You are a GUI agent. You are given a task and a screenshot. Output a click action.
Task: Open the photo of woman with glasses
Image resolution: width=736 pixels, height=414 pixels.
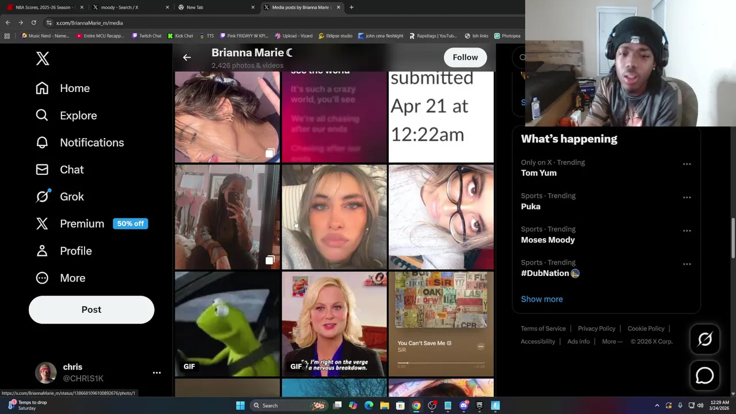[x=441, y=217]
